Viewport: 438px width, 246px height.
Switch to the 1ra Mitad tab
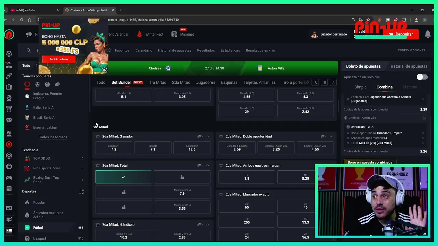coord(158,82)
